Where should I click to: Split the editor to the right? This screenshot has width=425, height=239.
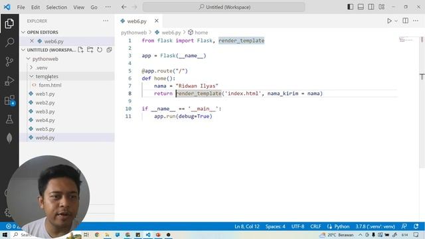coord(405,21)
